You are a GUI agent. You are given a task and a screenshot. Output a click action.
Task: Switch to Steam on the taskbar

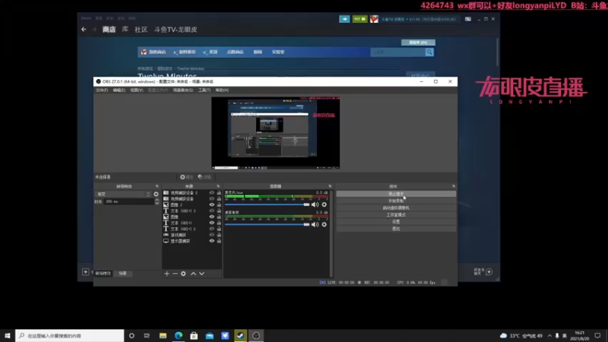click(240, 335)
